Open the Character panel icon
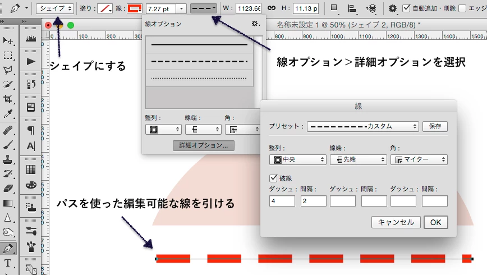Screen dimensions: 487x275 click(x=31, y=146)
